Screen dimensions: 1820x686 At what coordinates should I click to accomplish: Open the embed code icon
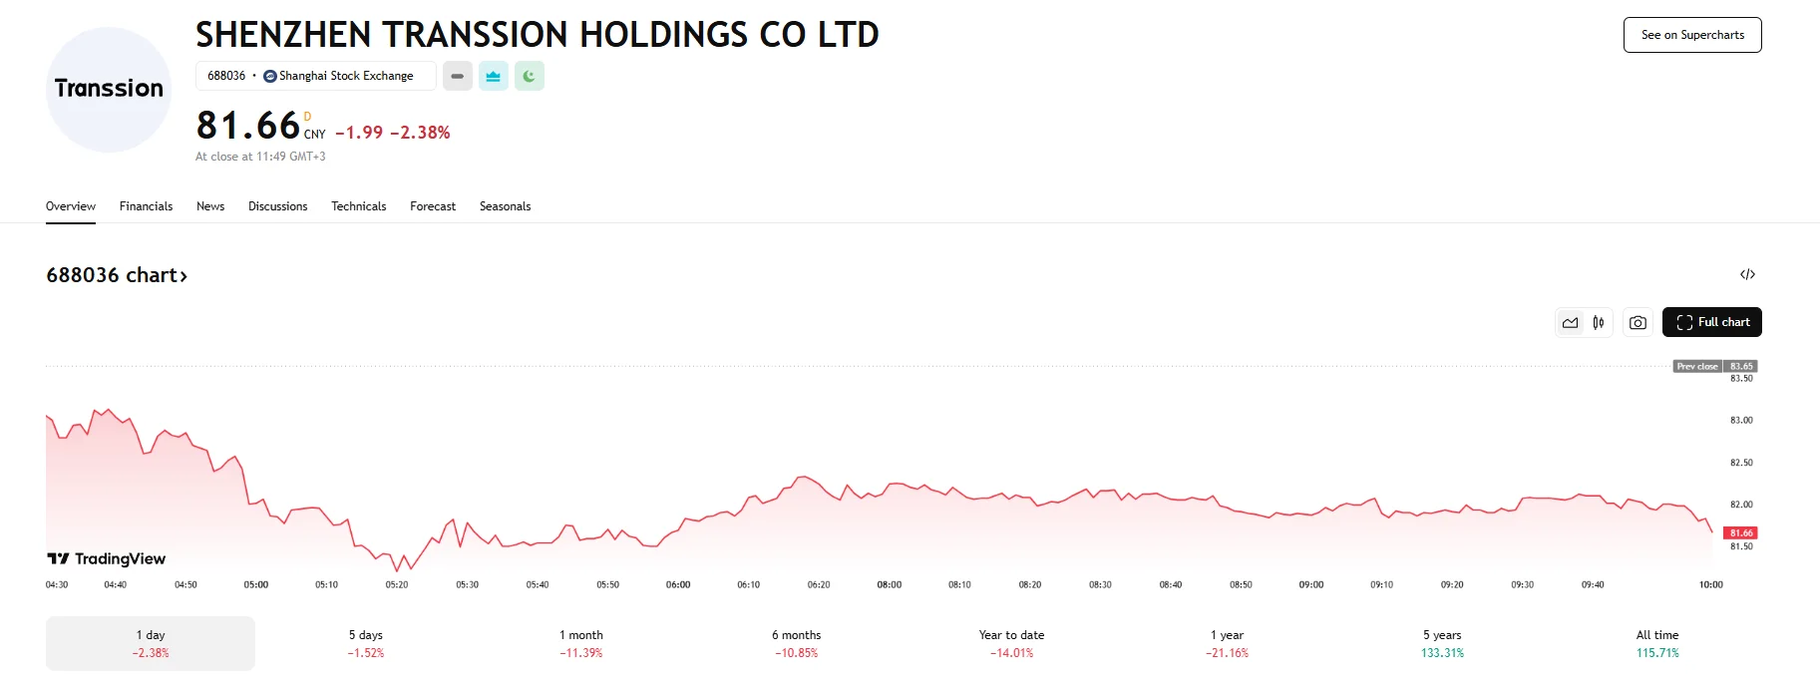(x=1747, y=274)
